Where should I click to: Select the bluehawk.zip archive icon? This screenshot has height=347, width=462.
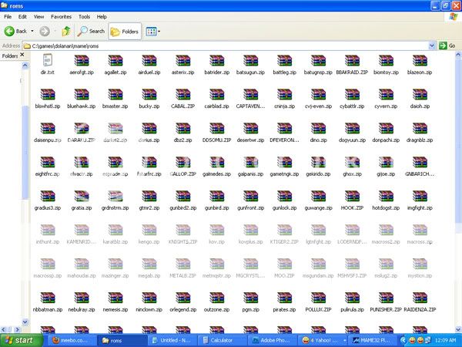pos(82,94)
